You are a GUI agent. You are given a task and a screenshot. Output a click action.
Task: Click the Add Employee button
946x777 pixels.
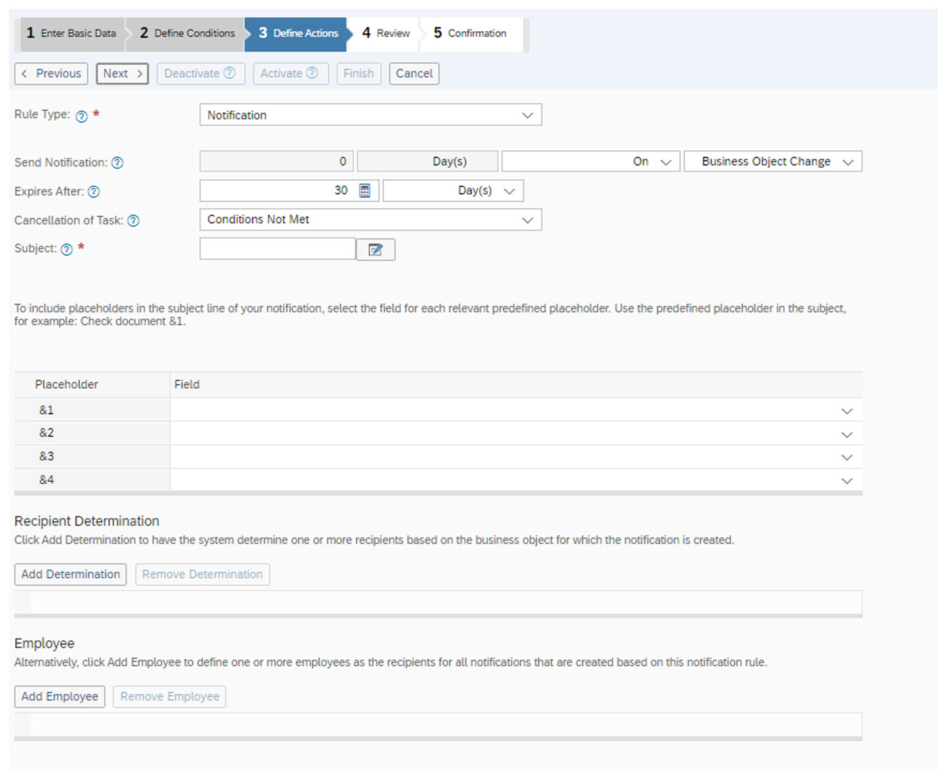coord(59,697)
